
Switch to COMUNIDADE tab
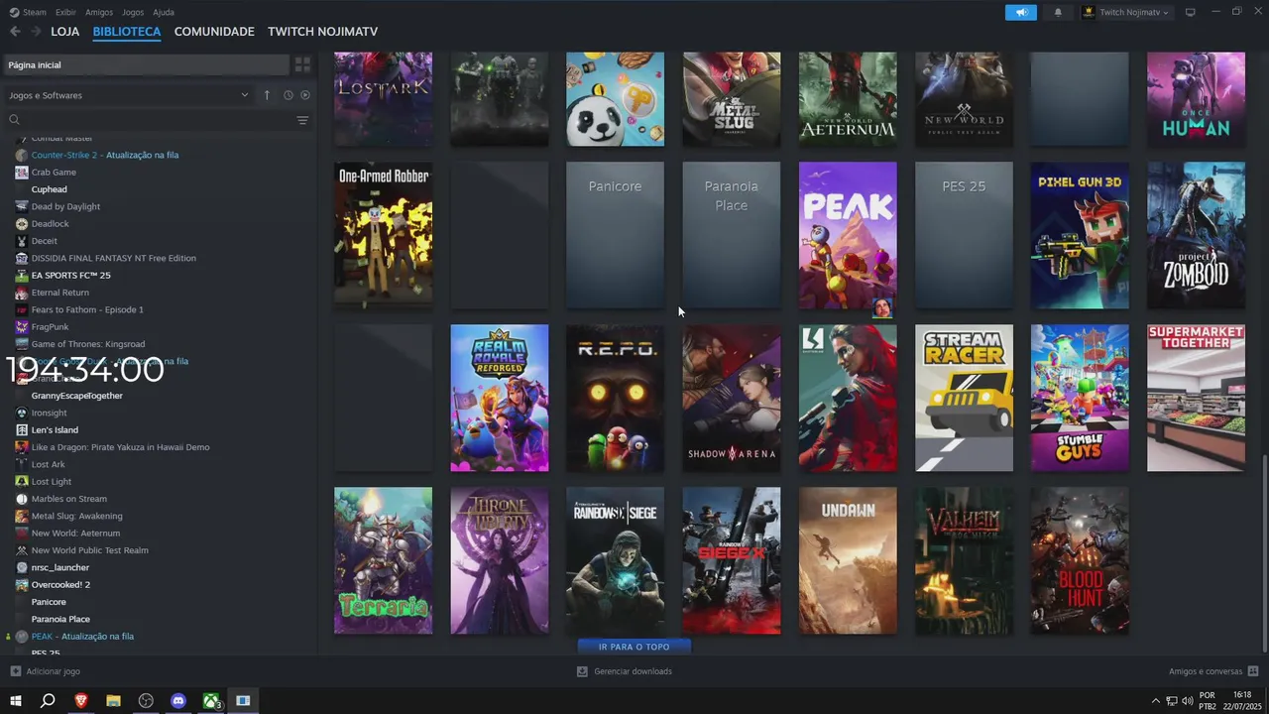click(x=214, y=32)
